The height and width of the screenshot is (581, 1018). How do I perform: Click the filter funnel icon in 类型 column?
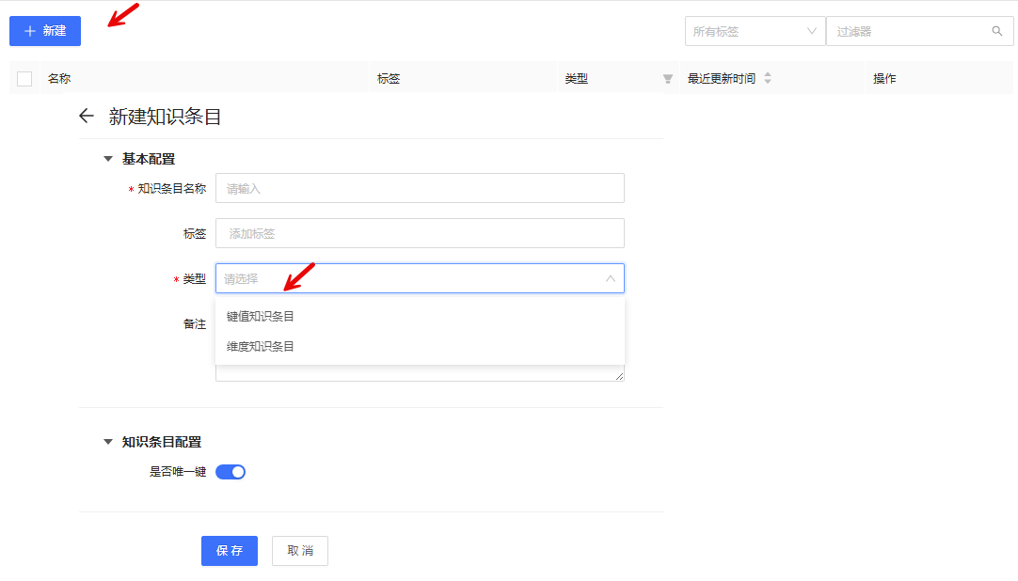point(668,79)
